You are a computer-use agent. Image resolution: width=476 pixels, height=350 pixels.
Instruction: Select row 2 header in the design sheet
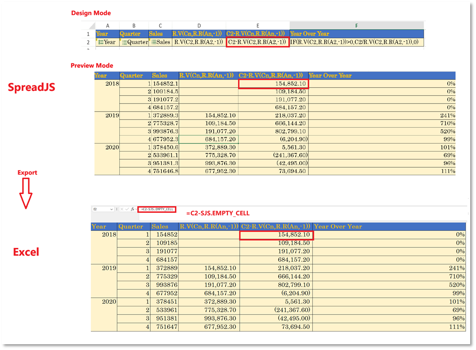88,42
